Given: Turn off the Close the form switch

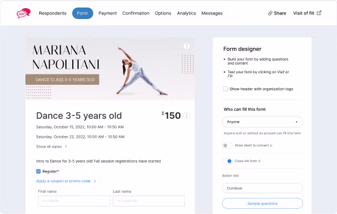Looking at the screenshot, I should (227, 161).
